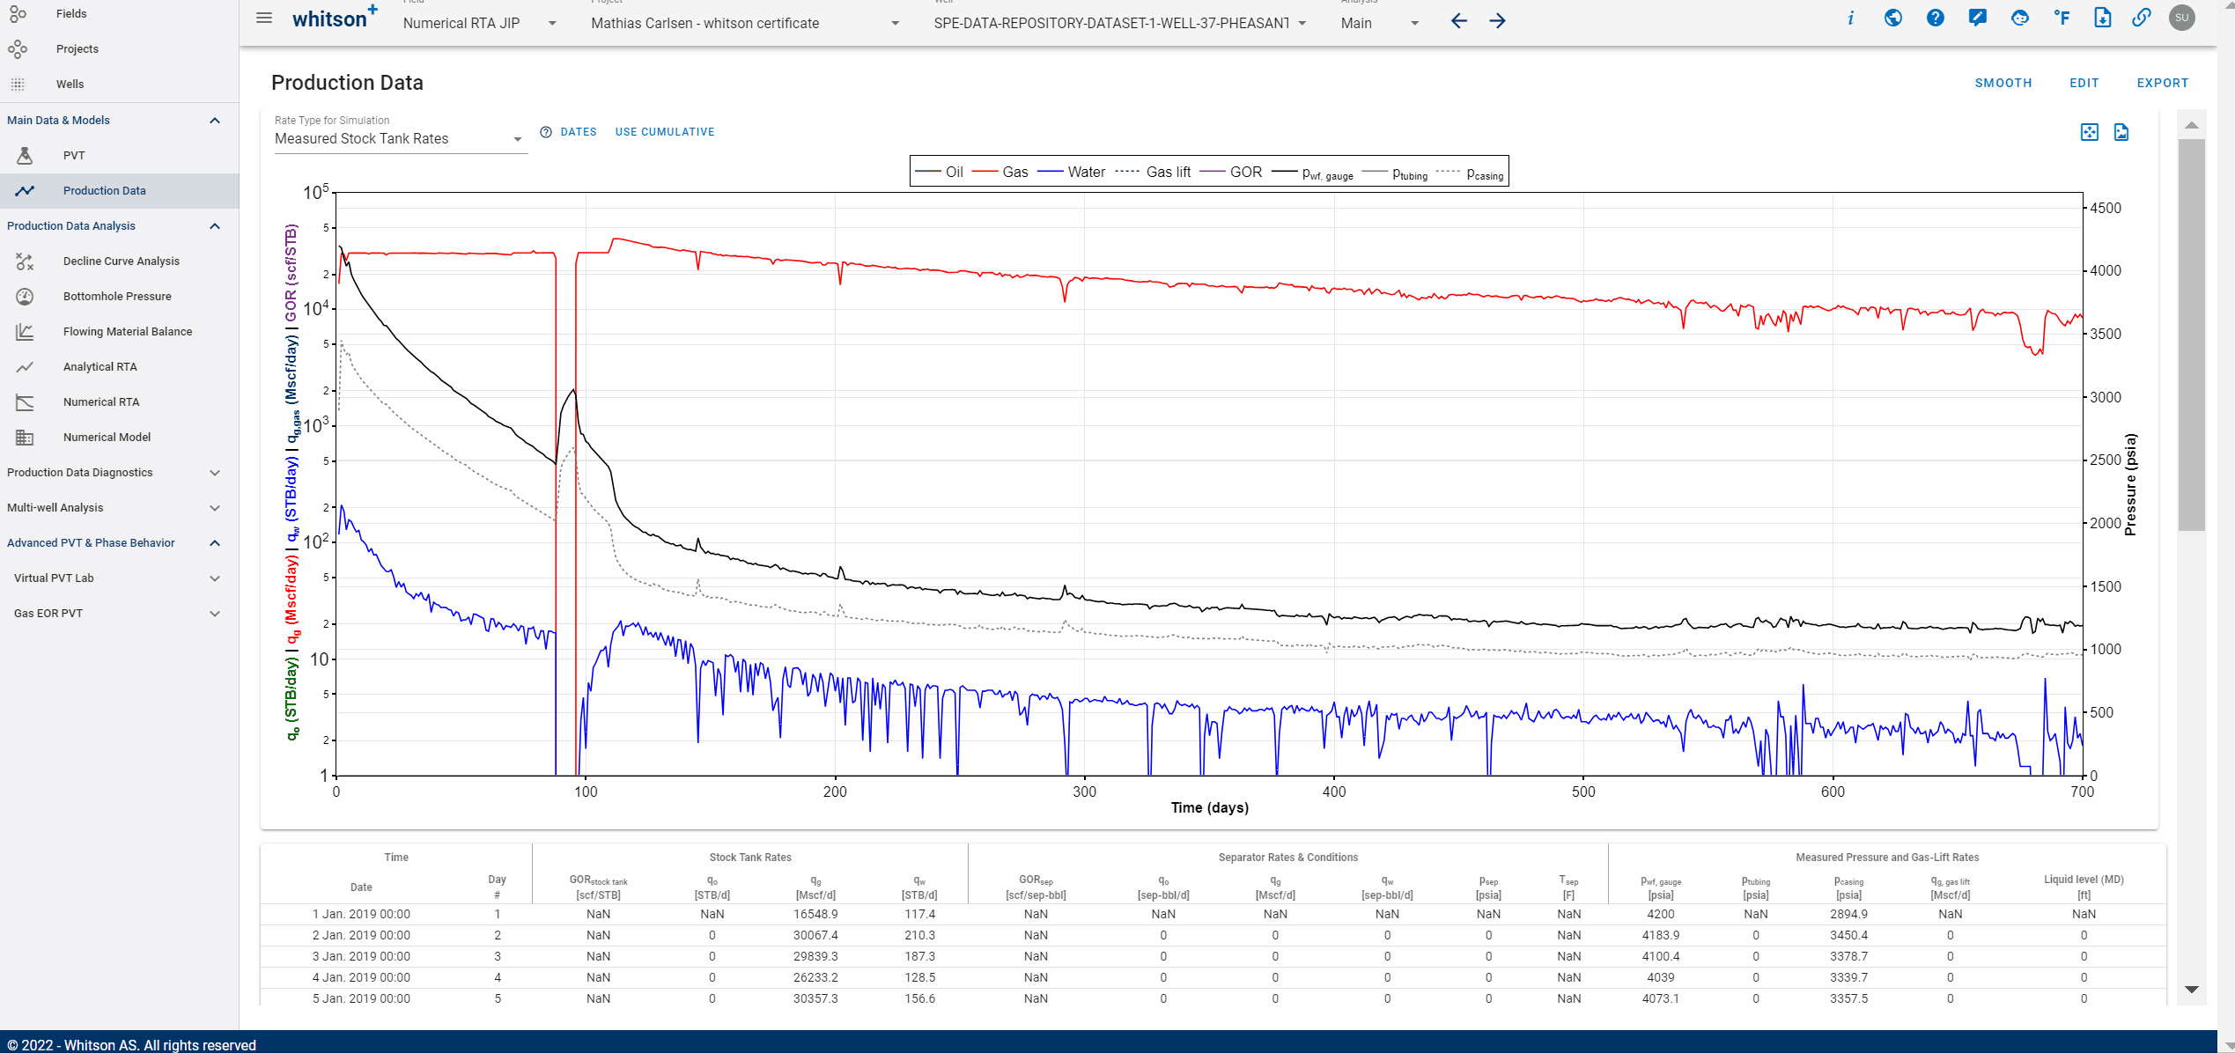Toggle the GOR series in legend
Screen dimensions: 2235x1053
(1230, 172)
